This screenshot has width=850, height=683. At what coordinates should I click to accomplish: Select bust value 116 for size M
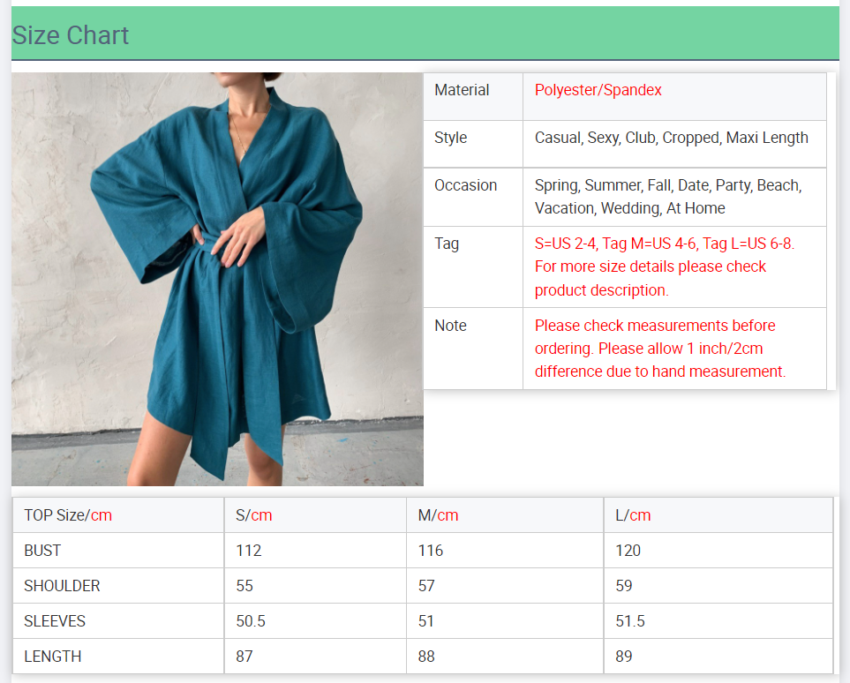[x=431, y=551]
